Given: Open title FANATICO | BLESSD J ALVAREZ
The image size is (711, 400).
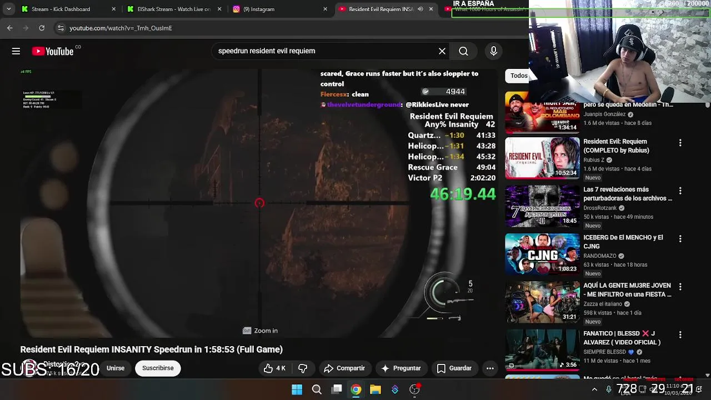Looking at the screenshot, I should pos(623,338).
